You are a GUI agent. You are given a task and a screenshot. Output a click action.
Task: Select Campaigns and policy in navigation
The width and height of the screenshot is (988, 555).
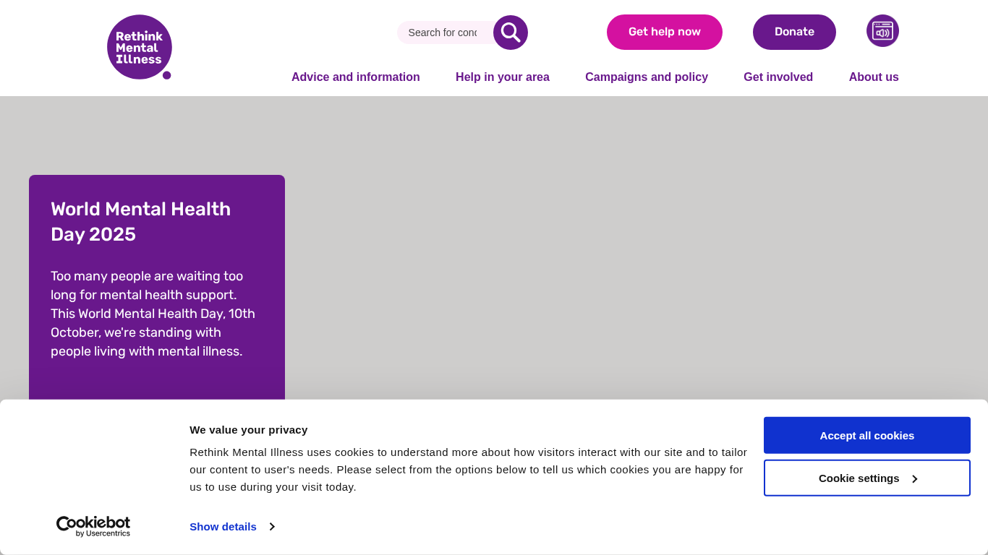tap(647, 77)
